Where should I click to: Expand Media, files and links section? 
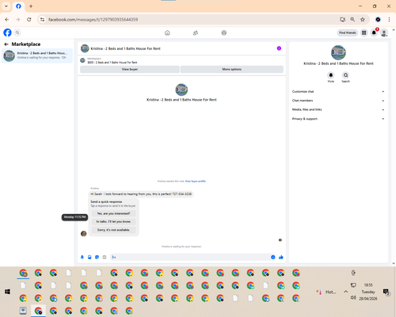(338, 109)
